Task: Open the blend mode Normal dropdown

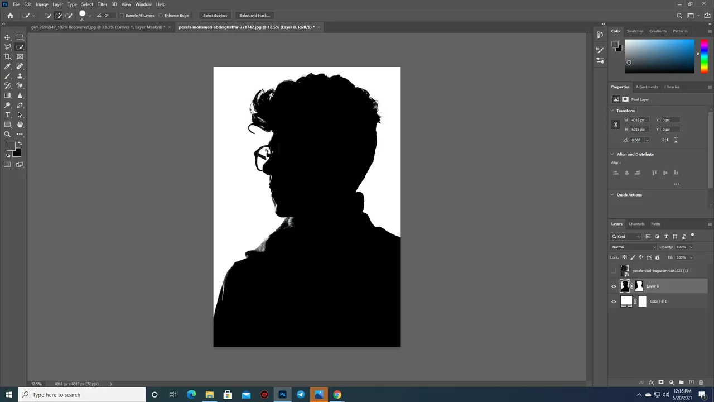Action: click(634, 247)
